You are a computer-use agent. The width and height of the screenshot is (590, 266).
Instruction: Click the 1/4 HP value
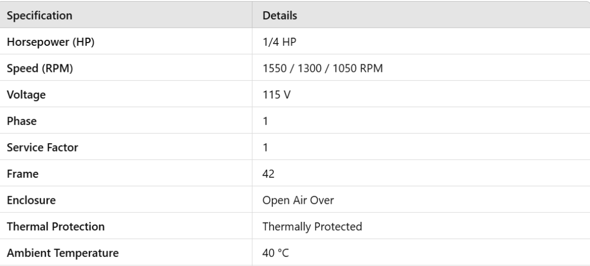pyautogui.click(x=277, y=41)
